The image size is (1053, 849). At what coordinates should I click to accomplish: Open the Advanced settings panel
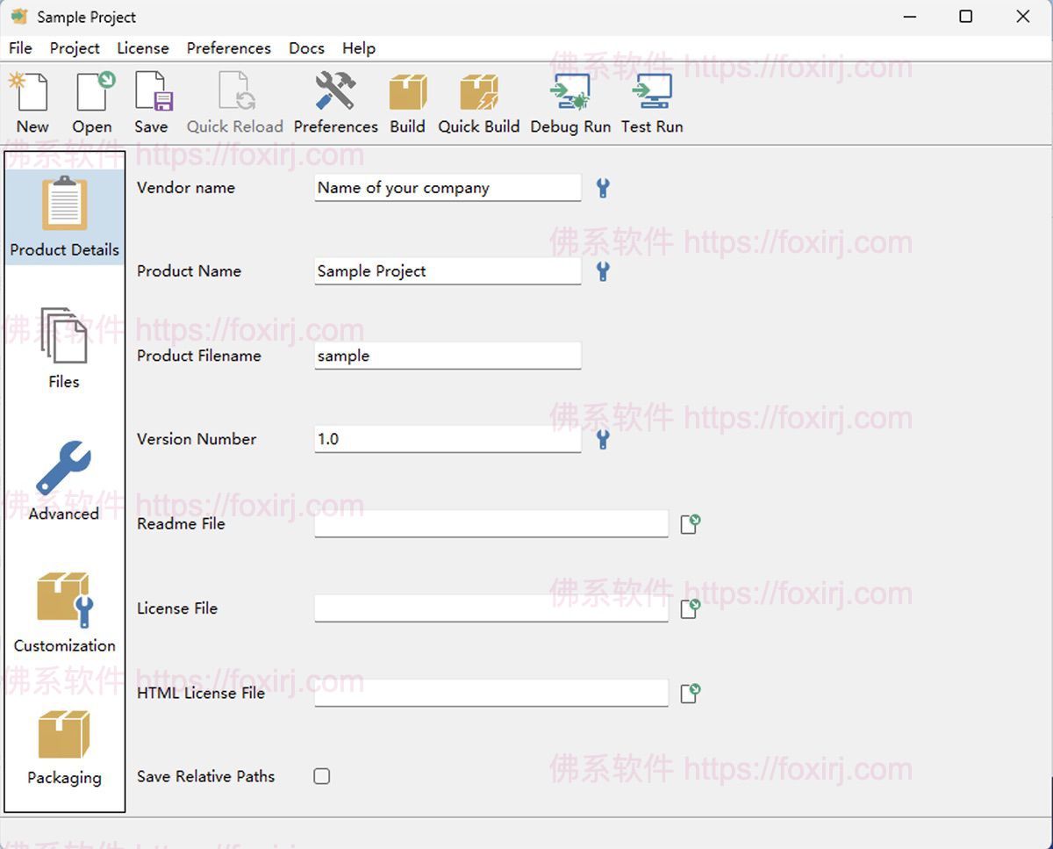[62, 478]
